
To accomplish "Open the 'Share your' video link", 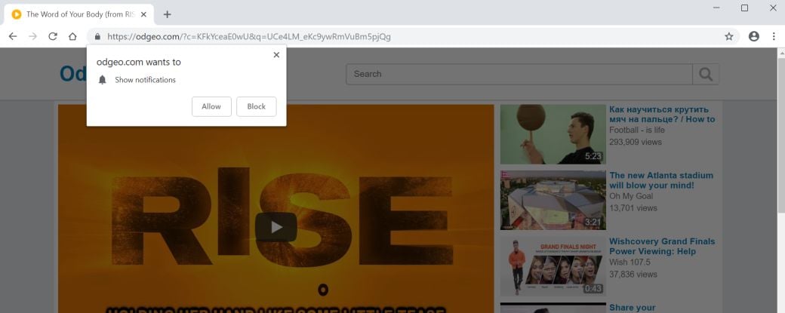I will pyautogui.click(x=633, y=308).
